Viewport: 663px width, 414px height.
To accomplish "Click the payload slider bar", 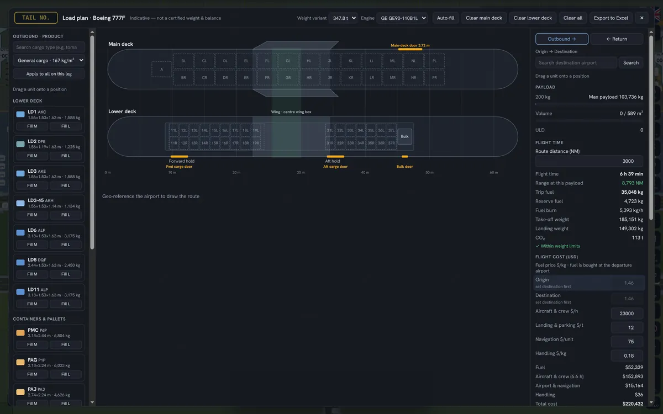I will [x=589, y=104].
